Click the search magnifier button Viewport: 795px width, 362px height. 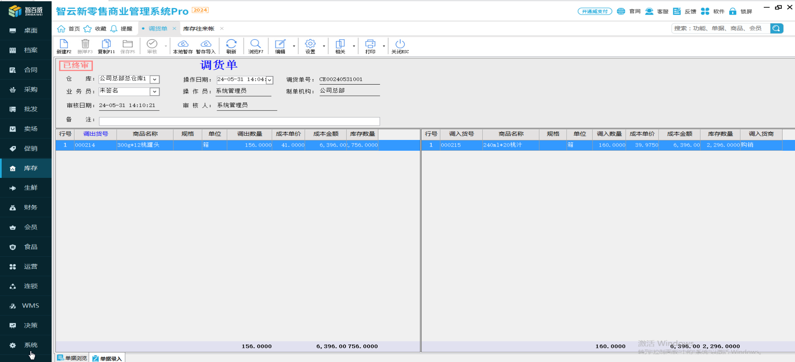[776, 28]
